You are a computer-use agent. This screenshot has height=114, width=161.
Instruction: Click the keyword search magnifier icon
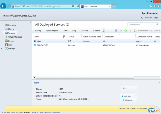point(157,24)
